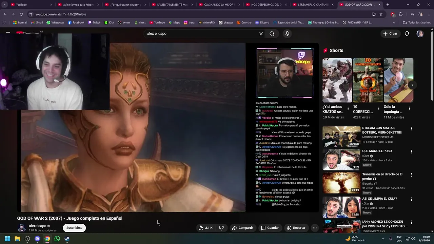Open the Photopea bookmark
This screenshot has width=434, height=244.
click(323, 23)
